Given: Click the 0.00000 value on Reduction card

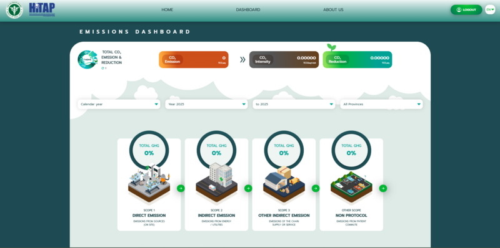Looking at the screenshot, I should (380, 58).
